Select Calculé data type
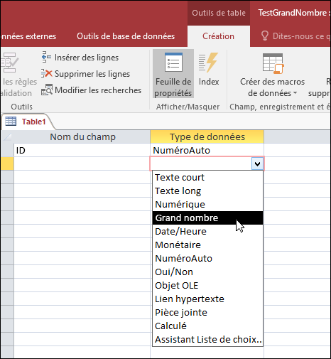 207,326
